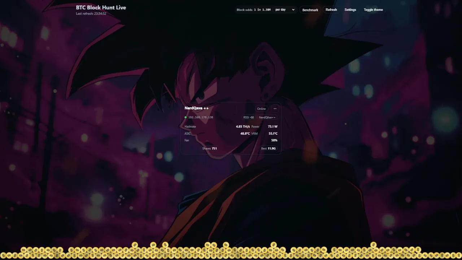Image resolution: width=462 pixels, height=260 pixels.
Task: Click the 55.1°C VRM temperature value
Action: [x=273, y=134]
